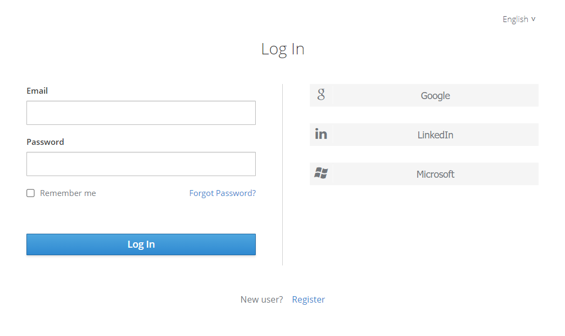Click the LinkedIn "in" logo icon
Screen dimensions: 565x336
tap(321, 135)
